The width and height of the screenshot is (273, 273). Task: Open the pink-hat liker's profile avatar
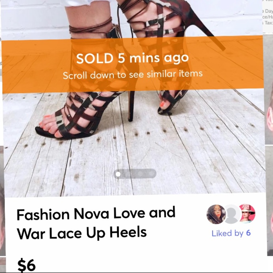(x=247, y=214)
